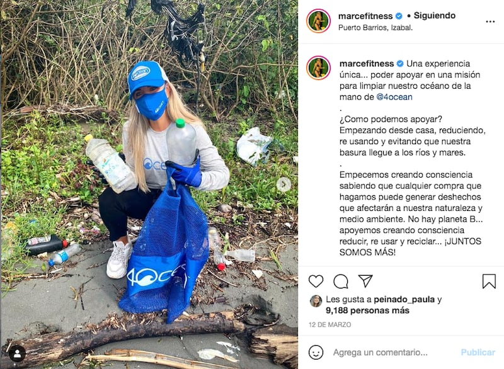Click the Publicar button
The height and width of the screenshot is (369, 504).
478,352
